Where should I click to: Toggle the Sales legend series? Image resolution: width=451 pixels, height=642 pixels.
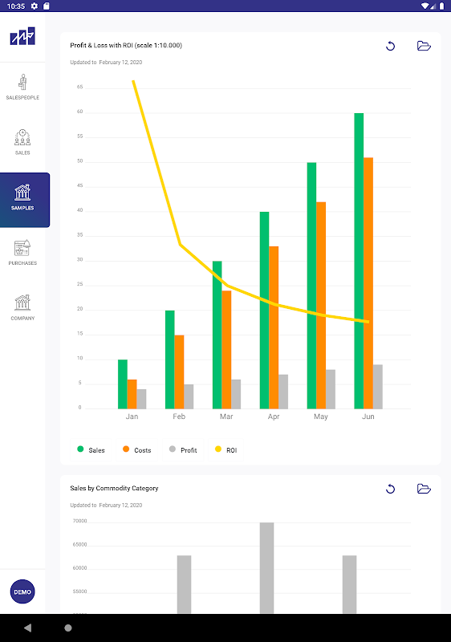click(x=91, y=450)
